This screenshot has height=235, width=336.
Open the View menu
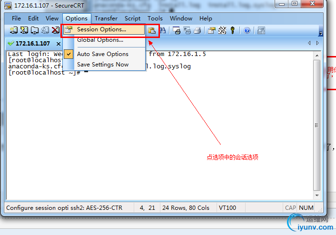(52, 19)
